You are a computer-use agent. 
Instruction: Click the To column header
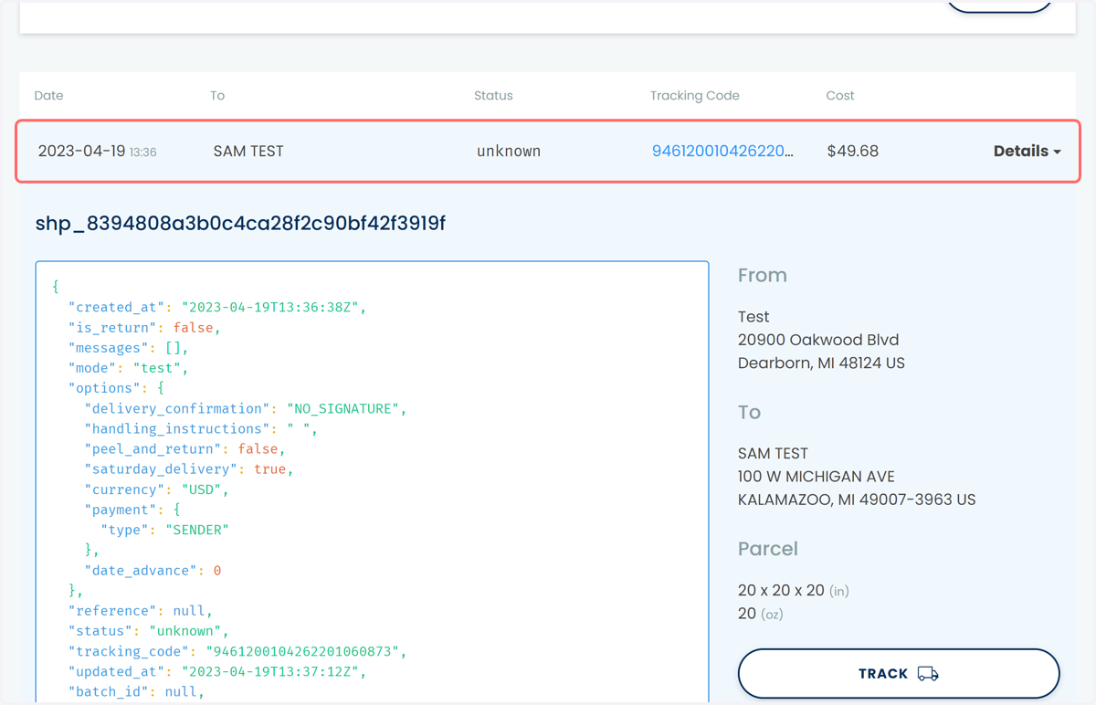point(217,96)
